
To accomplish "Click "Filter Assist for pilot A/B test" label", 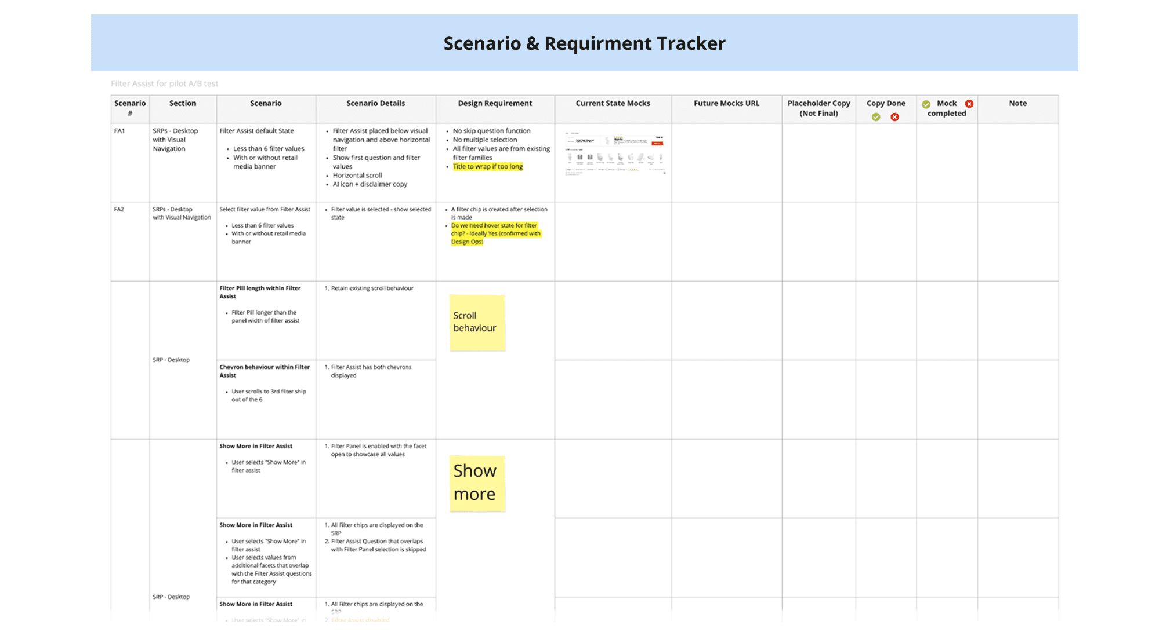I will click(165, 83).
